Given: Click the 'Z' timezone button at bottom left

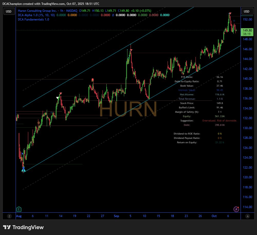Looking at the screenshot, I should pyautogui.click(x=9, y=216).
